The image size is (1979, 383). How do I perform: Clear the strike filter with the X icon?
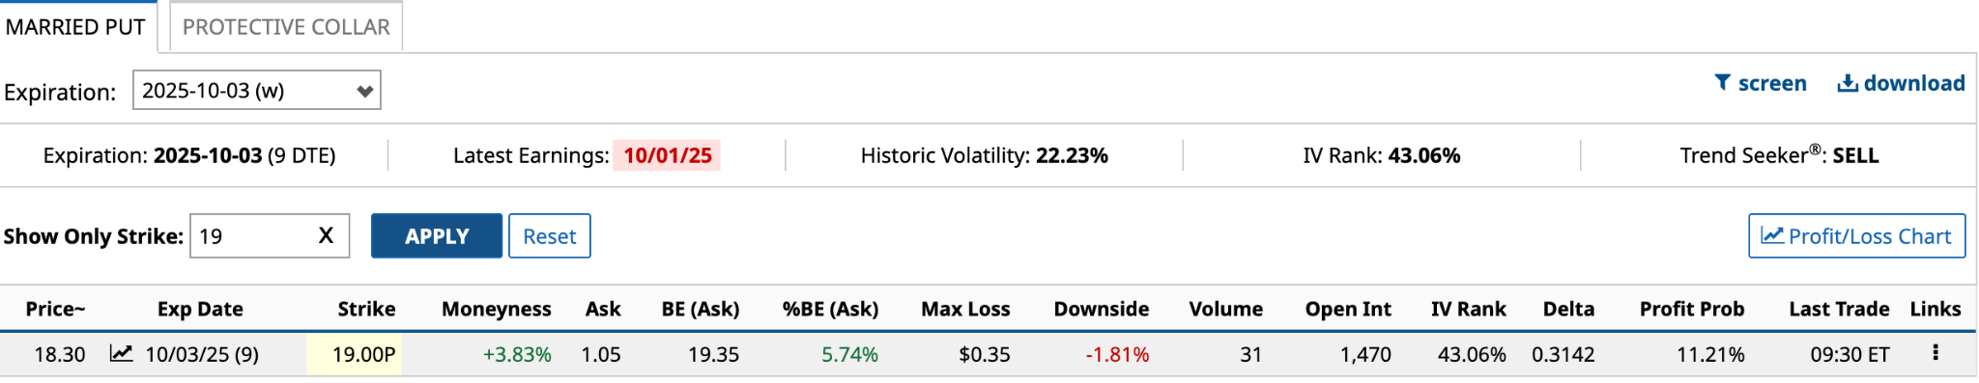tap(326, 235)
